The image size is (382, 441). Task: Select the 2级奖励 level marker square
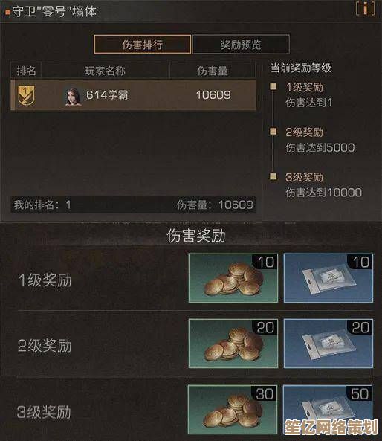pyautogui.click(x=273, y=131)
